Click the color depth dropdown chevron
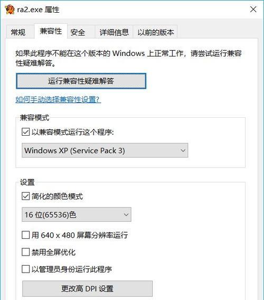Image resolution: width=264 pixels, height=300 pixels. (x=126, y=214)
